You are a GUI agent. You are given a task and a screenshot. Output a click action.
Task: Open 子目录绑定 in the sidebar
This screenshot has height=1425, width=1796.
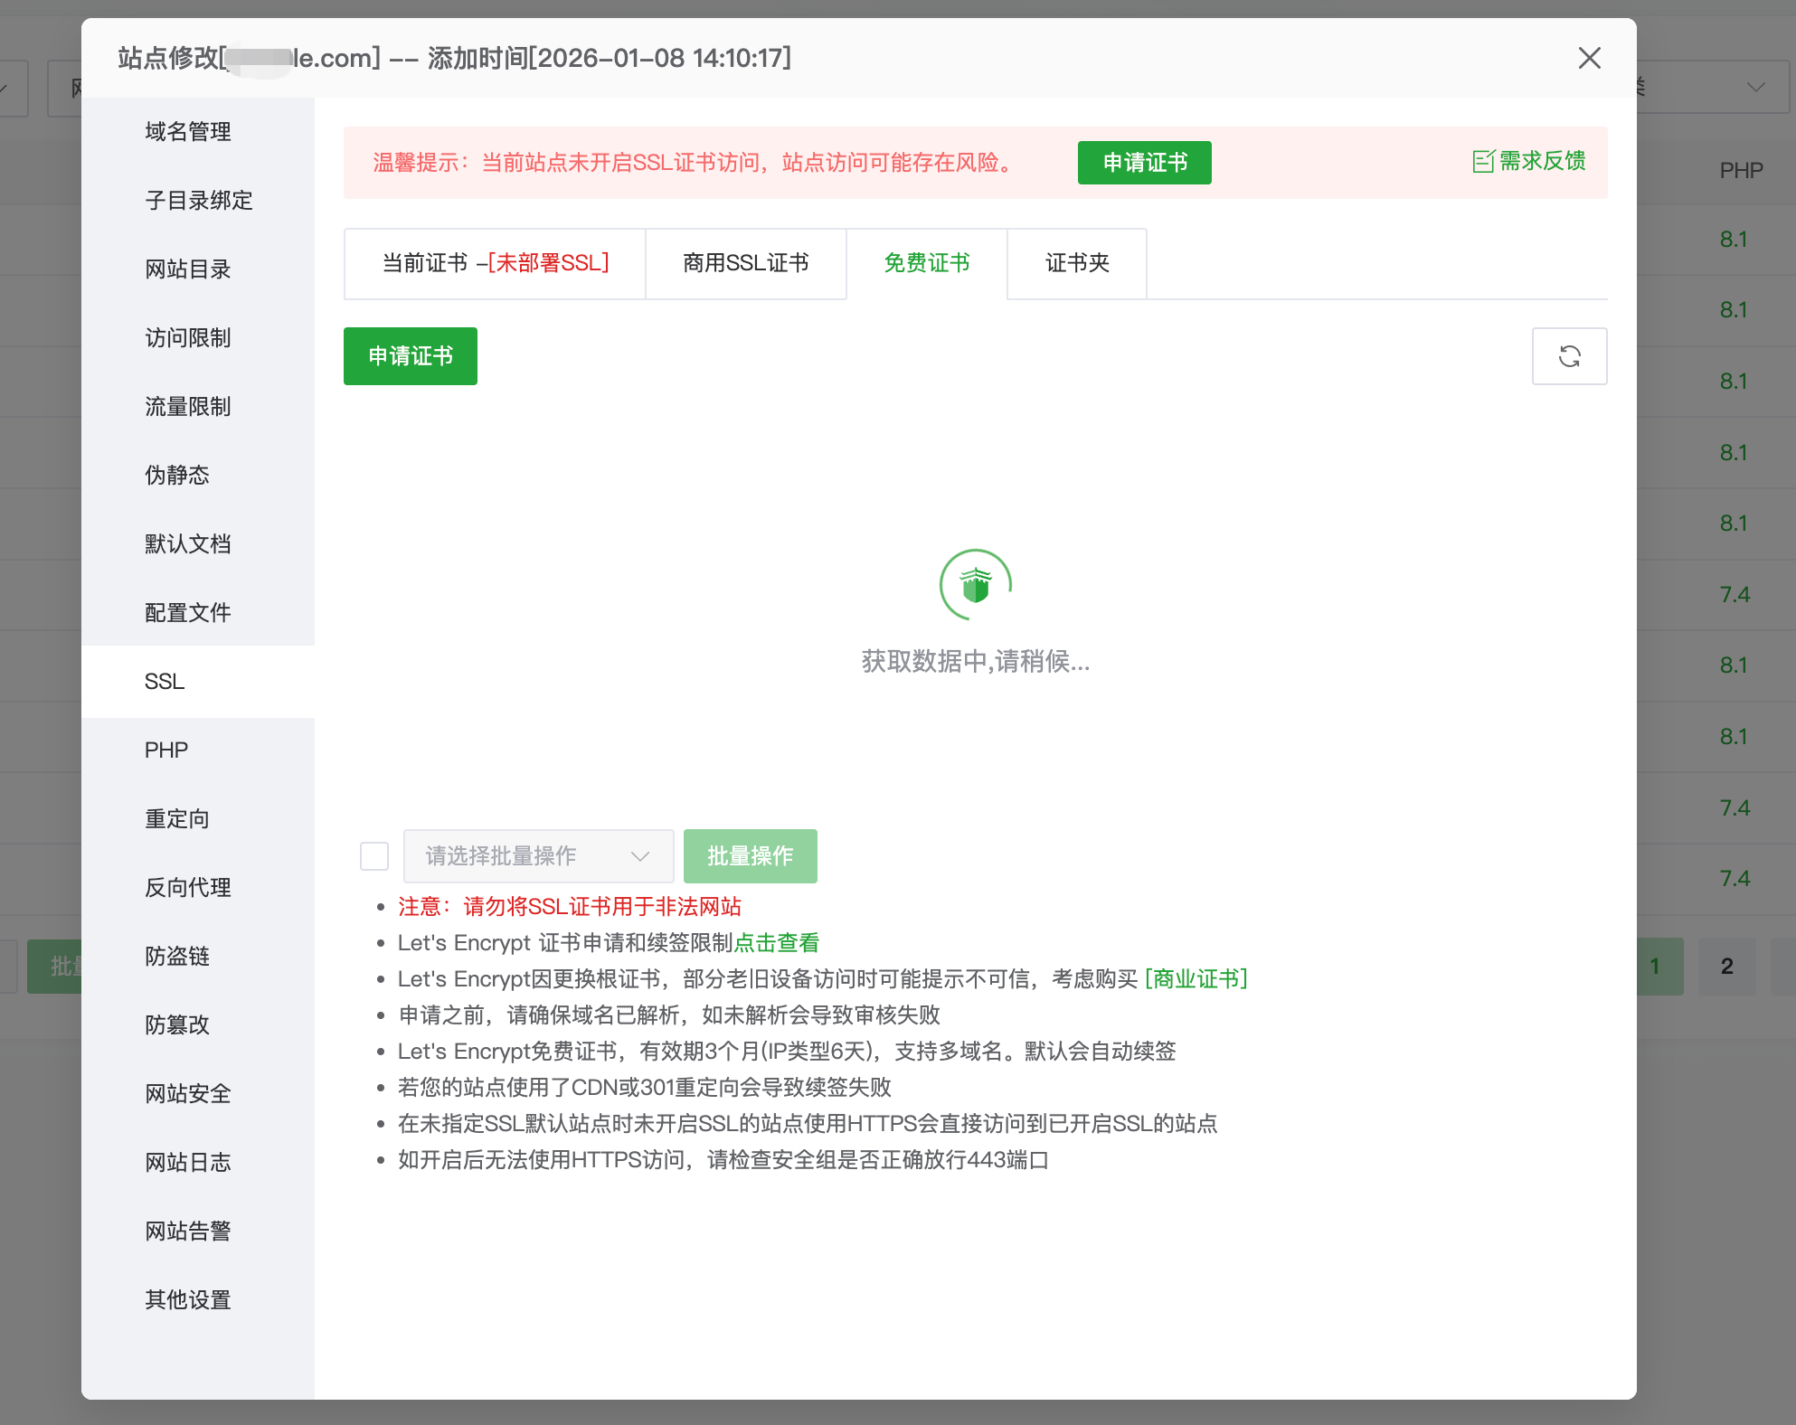[x=198, y=201]
